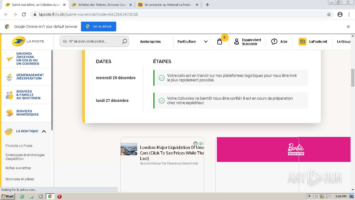The image size is (355, 200).
Task: Show hidden system tray icons
Action: click(309, 196)
